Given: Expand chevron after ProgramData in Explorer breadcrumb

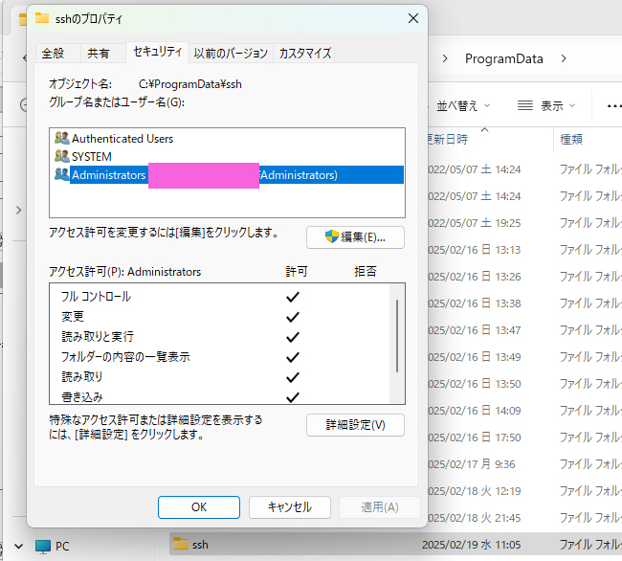Looking at the screenshot, I should (564, 58).
